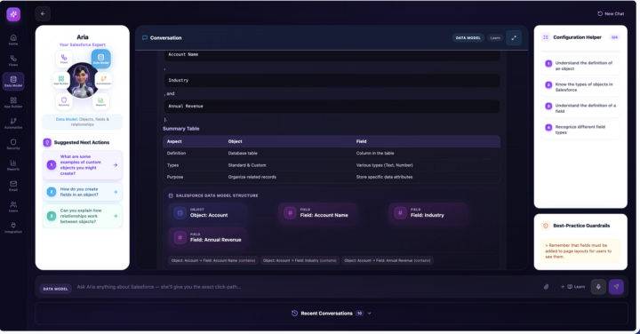This screenshot has width=640, height=334.
Task: Open Reports in the left sidebar
Action: (x=13, y=164)
